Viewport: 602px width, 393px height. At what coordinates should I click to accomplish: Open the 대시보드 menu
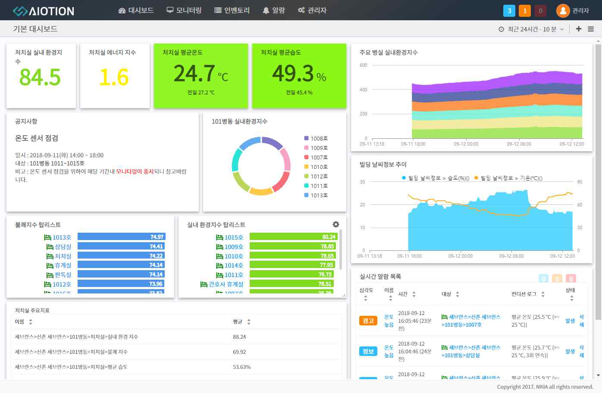click(x=136, y=10)
